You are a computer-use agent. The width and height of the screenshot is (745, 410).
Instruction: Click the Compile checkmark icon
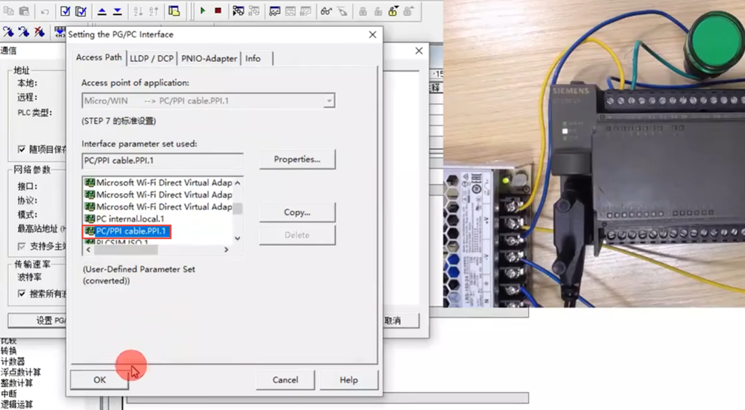click(65, 11)
